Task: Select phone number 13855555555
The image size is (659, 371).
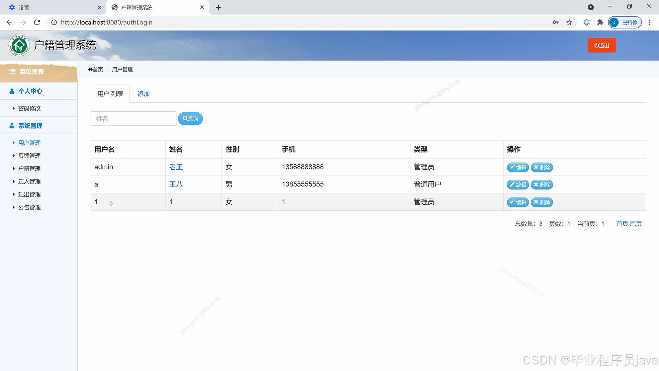Action: [x=303, y=184]
